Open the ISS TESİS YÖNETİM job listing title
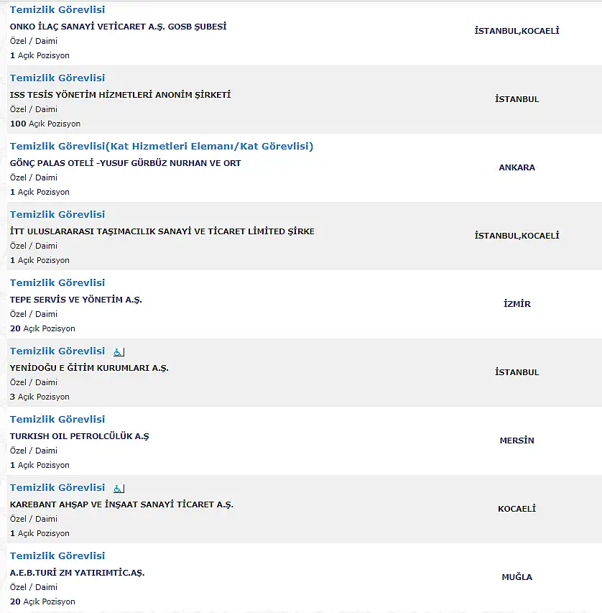The width and height of the screenshot is (602, 613). 57,78
